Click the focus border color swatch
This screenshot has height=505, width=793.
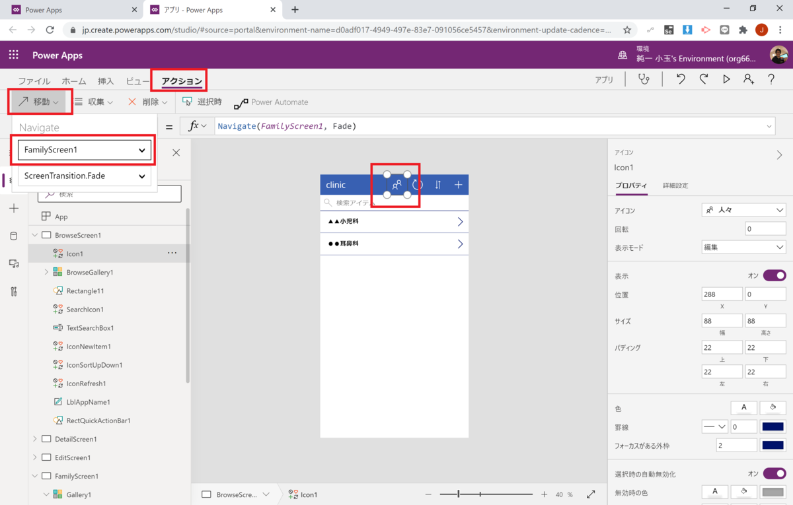pos(773,446)
